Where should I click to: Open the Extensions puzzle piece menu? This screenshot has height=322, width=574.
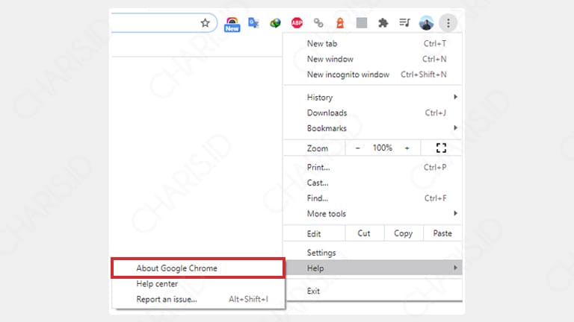(x=383, y=23)
